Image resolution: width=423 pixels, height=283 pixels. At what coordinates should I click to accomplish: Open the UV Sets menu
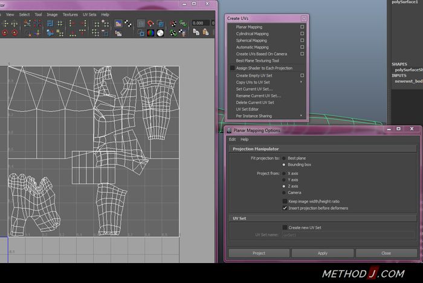coord(89,14)
